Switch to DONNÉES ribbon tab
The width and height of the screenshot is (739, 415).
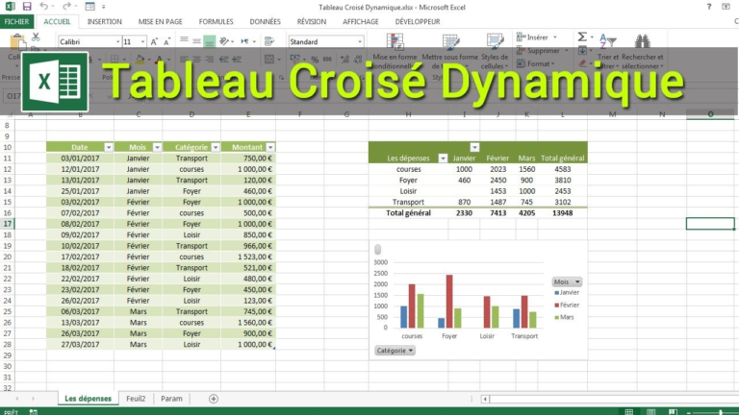coord(265,22)
